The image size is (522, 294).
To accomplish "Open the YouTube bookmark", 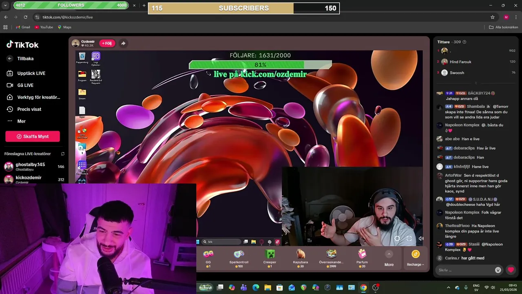I will click(x=44, y=27).
